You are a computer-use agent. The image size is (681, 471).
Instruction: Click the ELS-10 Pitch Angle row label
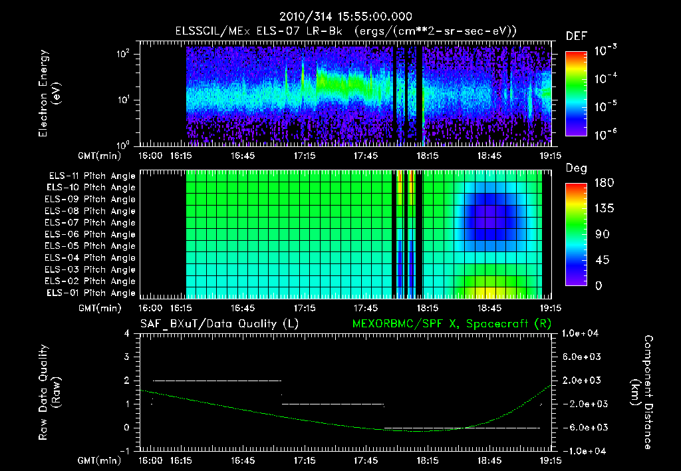click(91, 188)
